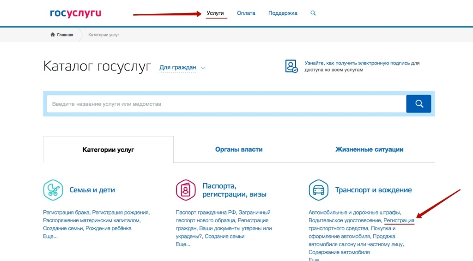Switch to the Жизненные ситуации tab
Image resolution: width=473 pixels, height=261 pixels.
369,149
